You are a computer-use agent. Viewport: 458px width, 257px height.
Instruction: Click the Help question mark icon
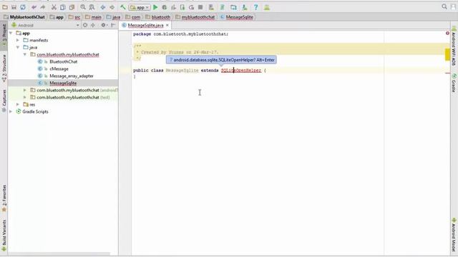click(x=256, y=7)
